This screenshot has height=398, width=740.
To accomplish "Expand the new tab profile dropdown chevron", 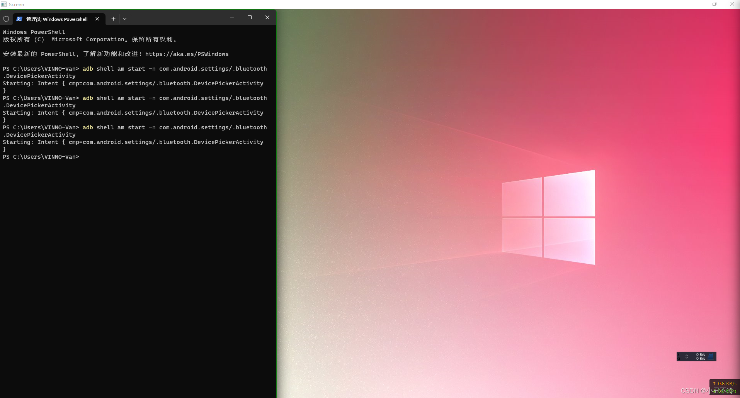I will point(125,19).
